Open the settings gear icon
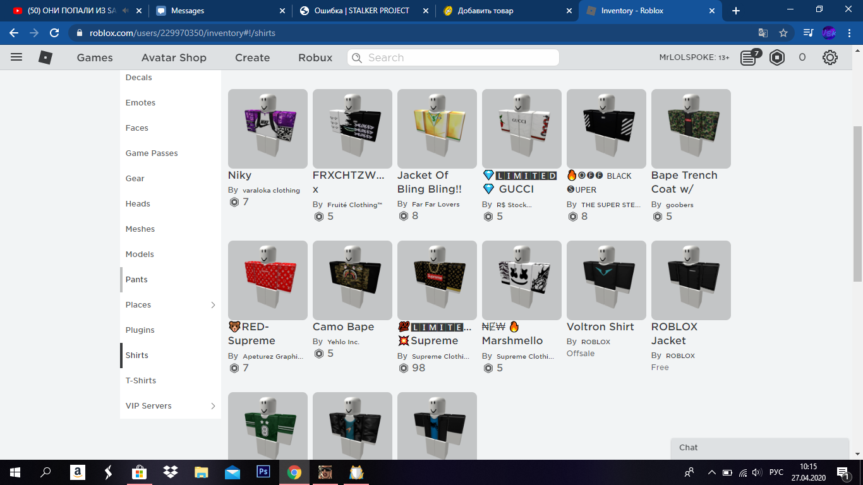 (830, 57)
